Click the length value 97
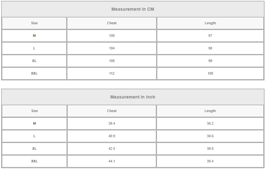265x169 pixels. pyautogui.click(x=210, y=36)
